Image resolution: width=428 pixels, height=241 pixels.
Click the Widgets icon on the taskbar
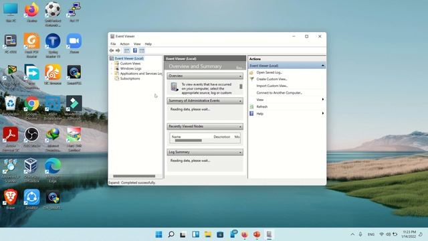click(x=195, y=234)
